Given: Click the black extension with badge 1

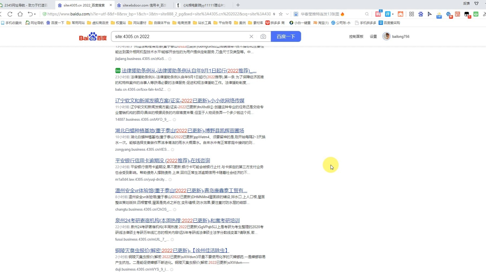Looking at the screenshot, I should click(x=467, y=15).
